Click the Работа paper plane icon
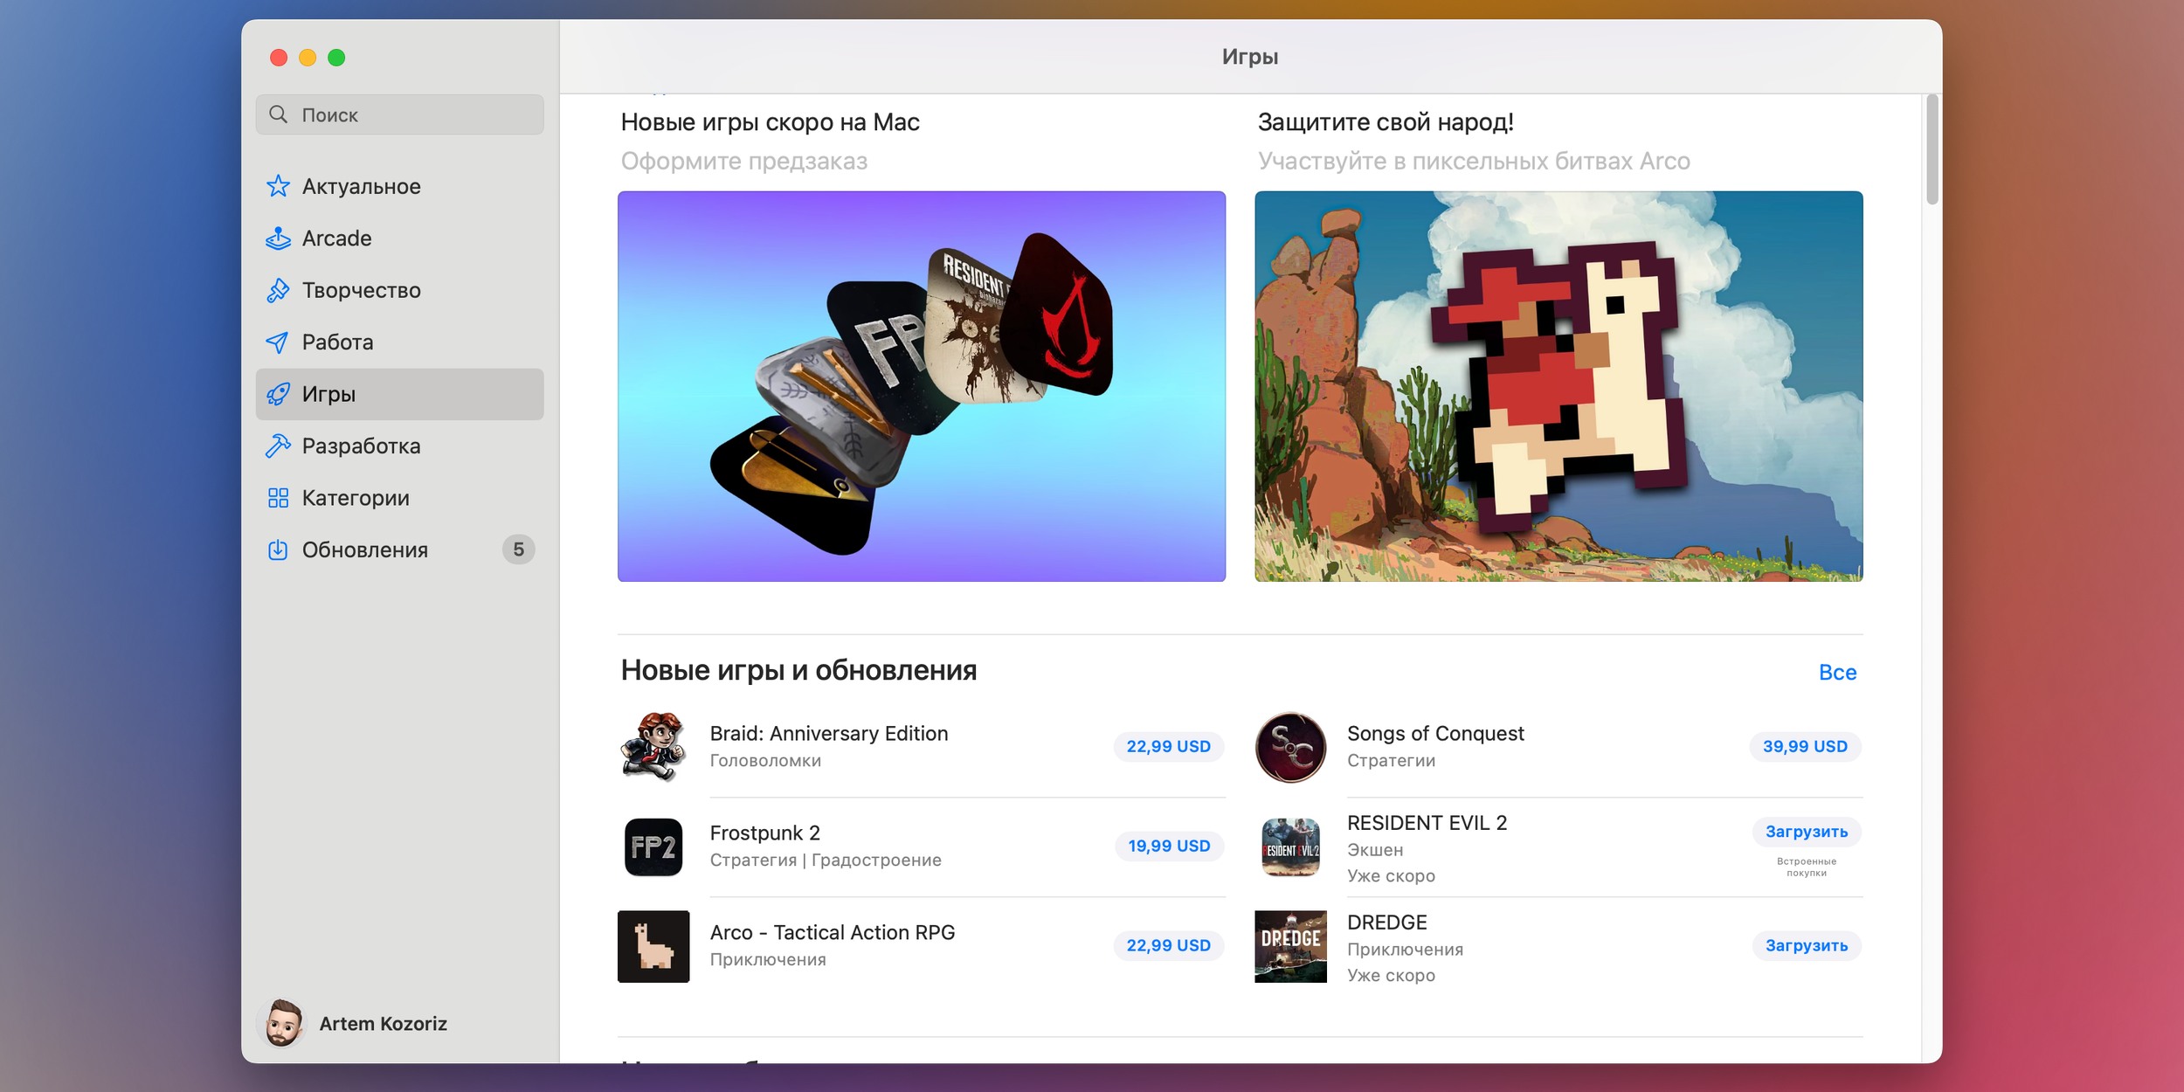 (x=278, y=342)
